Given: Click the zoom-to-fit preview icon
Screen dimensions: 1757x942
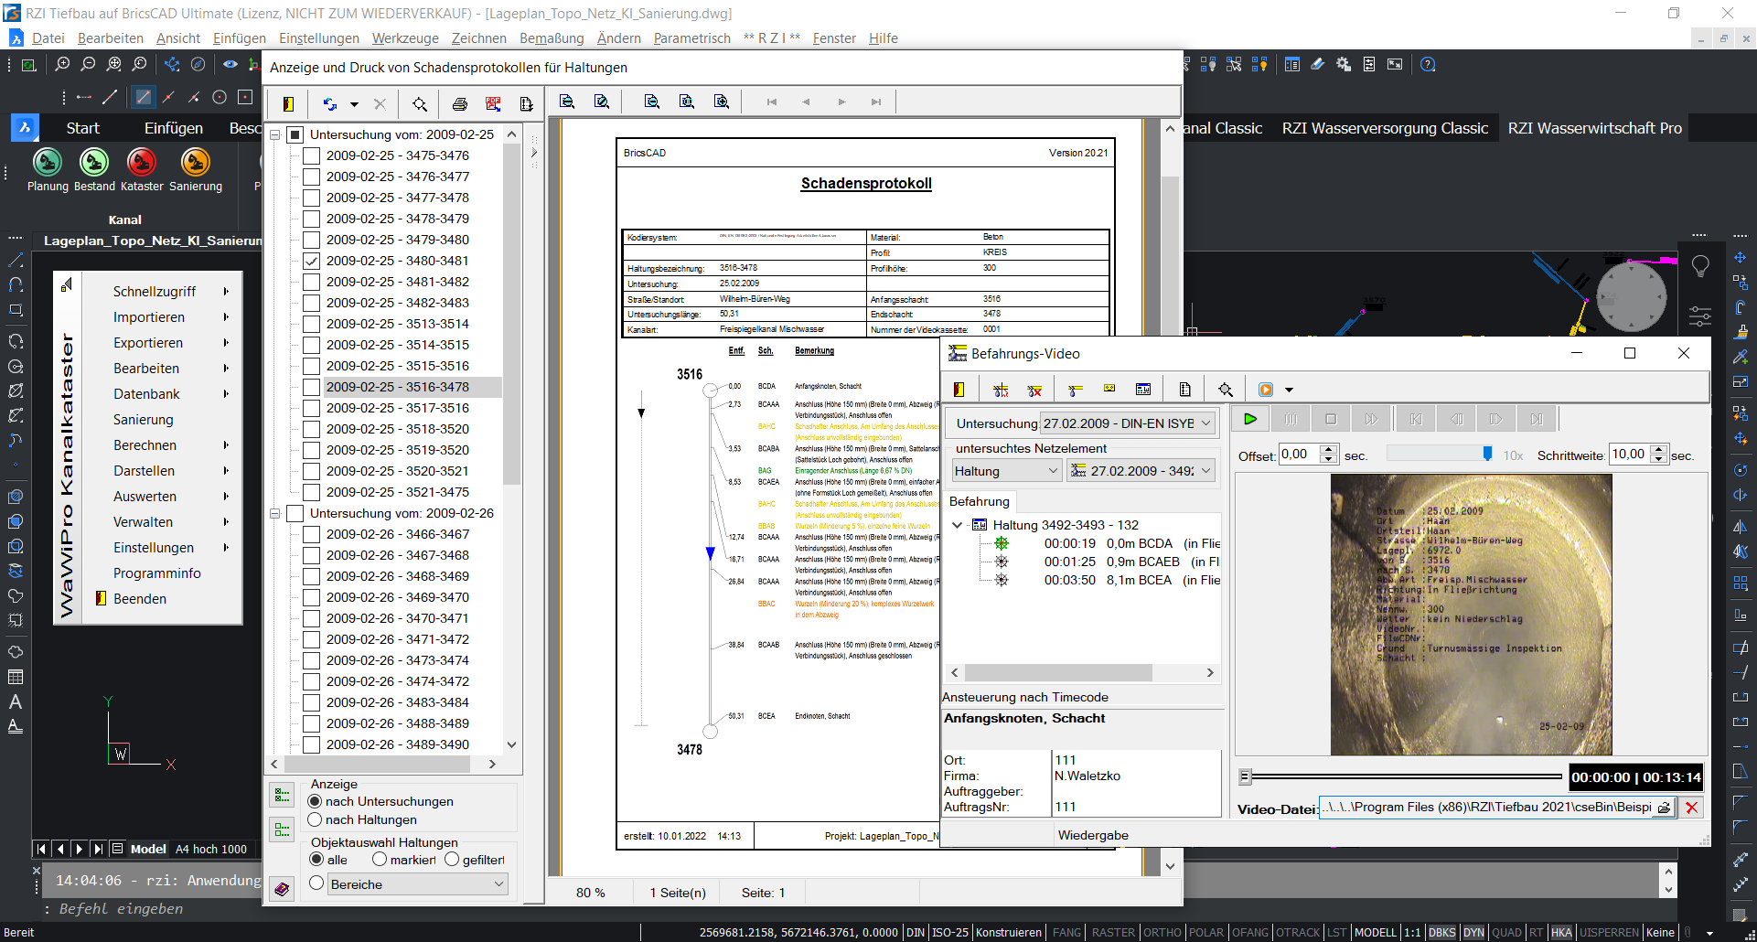Looking at the screenshot, I should (x=687, y=102).
